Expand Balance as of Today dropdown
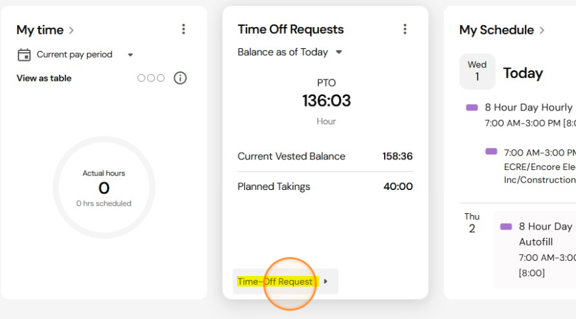576x319 pixels. click(x=339, y=52)
